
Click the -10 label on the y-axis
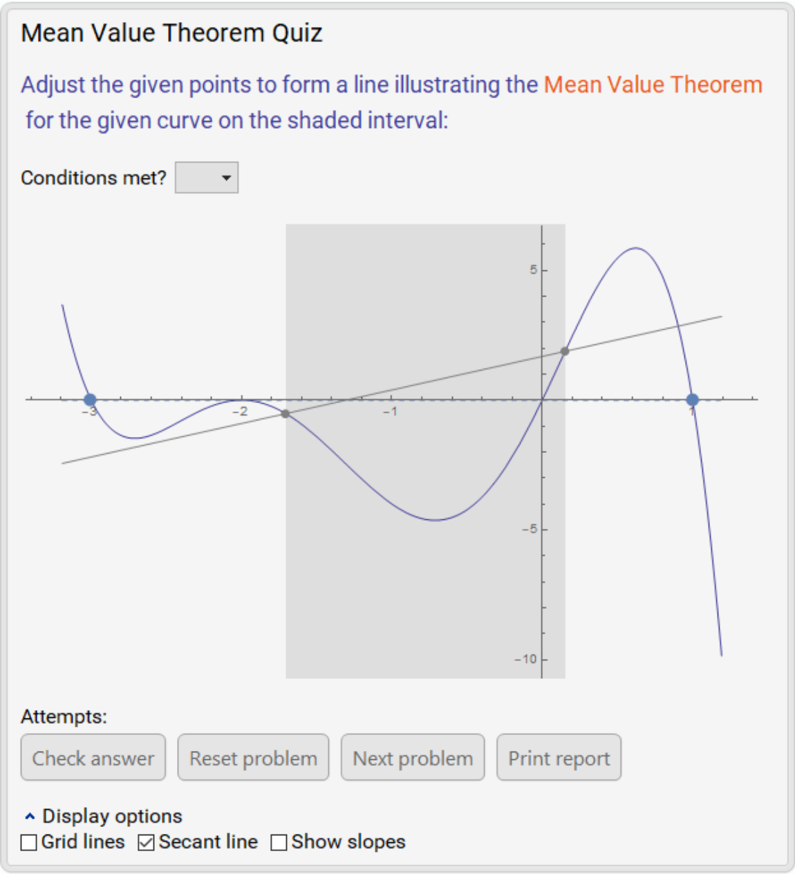click(525, 659)
